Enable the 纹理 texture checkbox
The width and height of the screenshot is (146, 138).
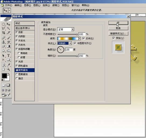pyautogui.click(x=19, y=57)
